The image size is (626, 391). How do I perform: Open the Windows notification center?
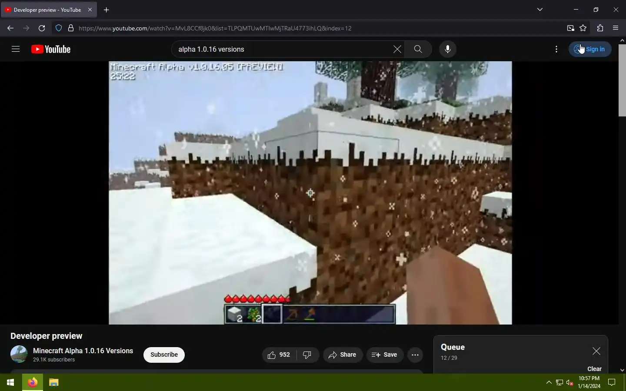[612, 382]
